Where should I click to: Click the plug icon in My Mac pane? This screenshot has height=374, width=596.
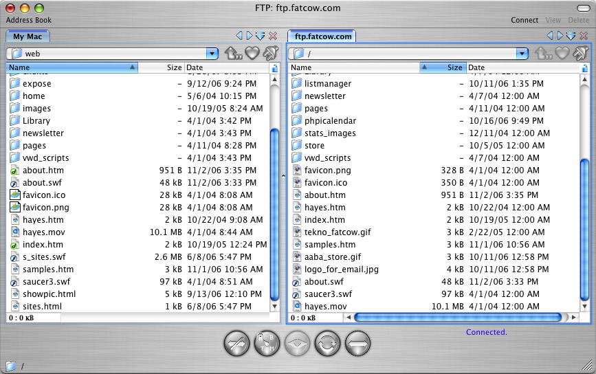click(271, 53)
